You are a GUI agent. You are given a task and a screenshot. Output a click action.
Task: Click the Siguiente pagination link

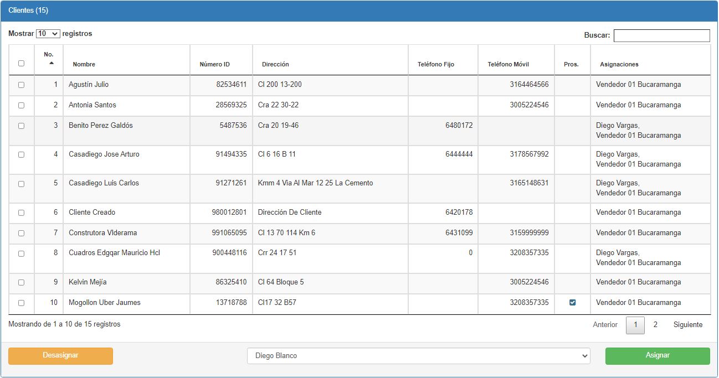(x=687, y=325)
